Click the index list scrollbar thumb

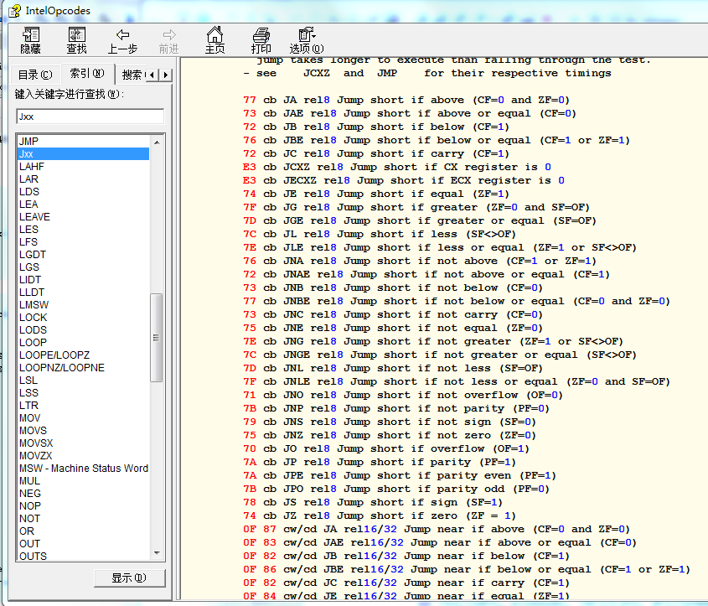(156, 338)
